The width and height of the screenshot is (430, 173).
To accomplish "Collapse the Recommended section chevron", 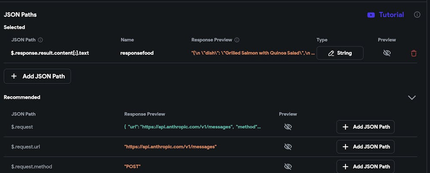I will pos(412,98).
